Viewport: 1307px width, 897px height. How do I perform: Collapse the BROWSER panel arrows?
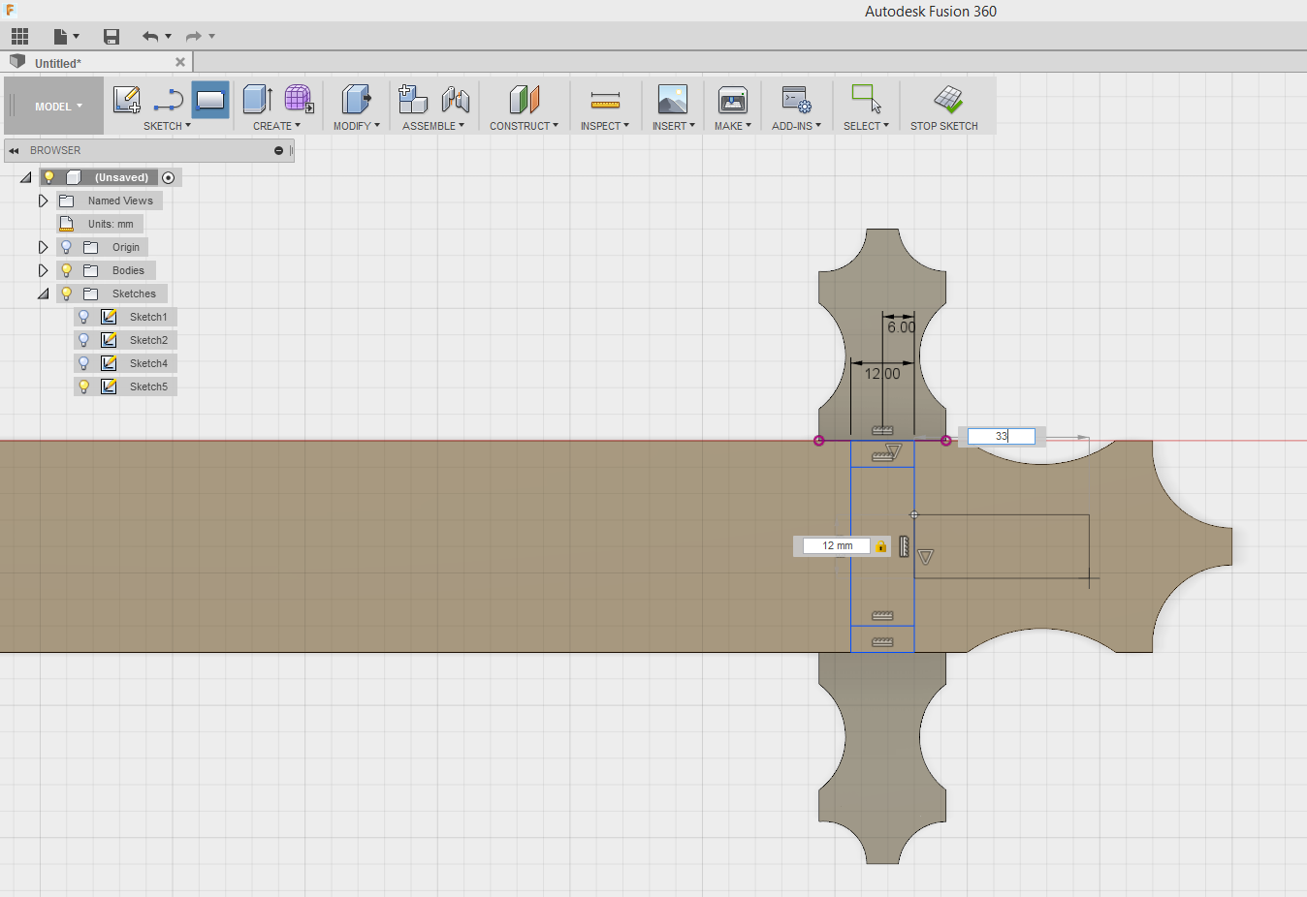[x=14, y=150]
